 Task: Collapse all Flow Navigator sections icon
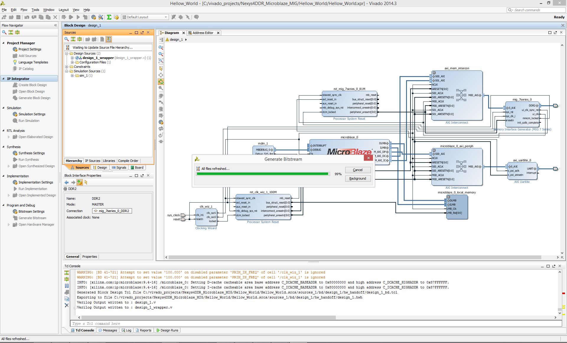(11, 32)
